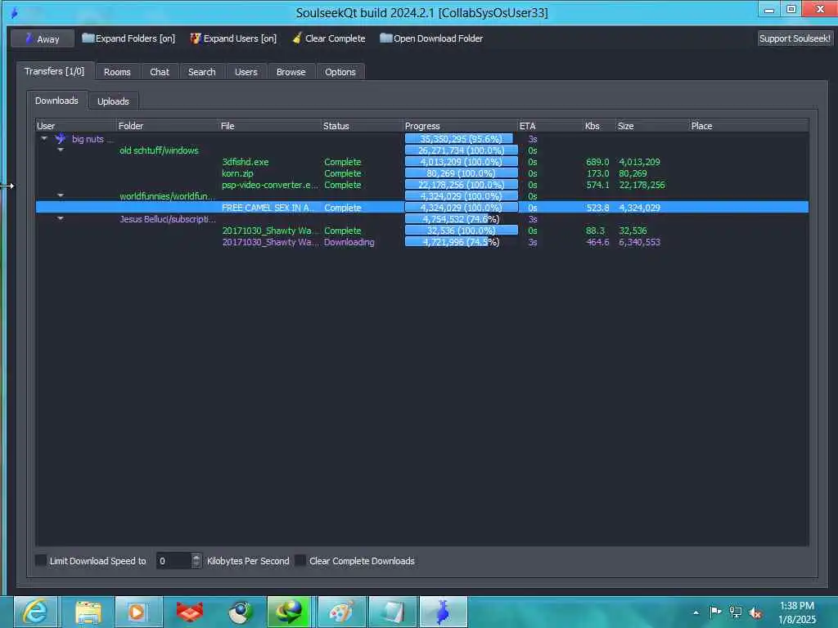Show hidden system tray icons
Viewport: 838px width, 628px height.
pos(696,612)
